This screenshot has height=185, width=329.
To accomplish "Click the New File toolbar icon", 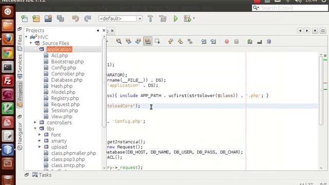I will (25, 18).
